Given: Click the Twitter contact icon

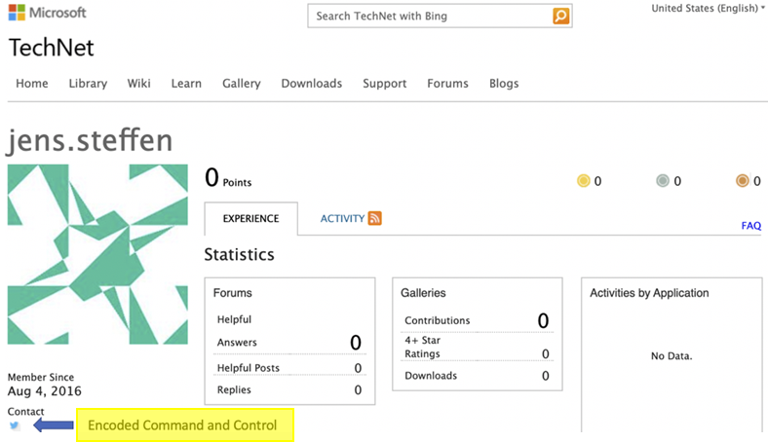Looking at the screenshot, I should 15,425.
